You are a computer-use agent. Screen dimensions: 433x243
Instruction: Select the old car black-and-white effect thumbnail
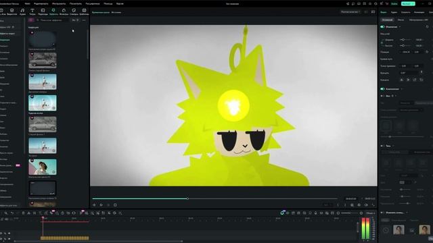click(43, 60)
